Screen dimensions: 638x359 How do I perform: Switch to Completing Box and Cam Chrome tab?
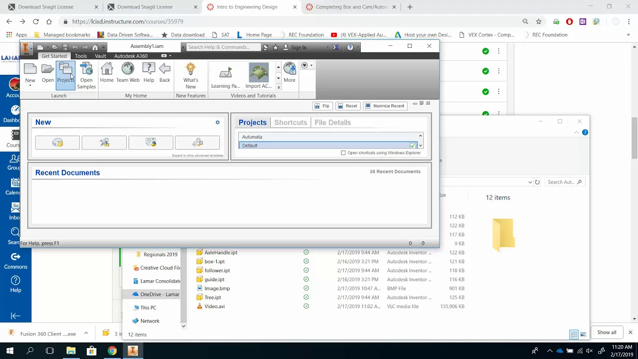(351, 7)
